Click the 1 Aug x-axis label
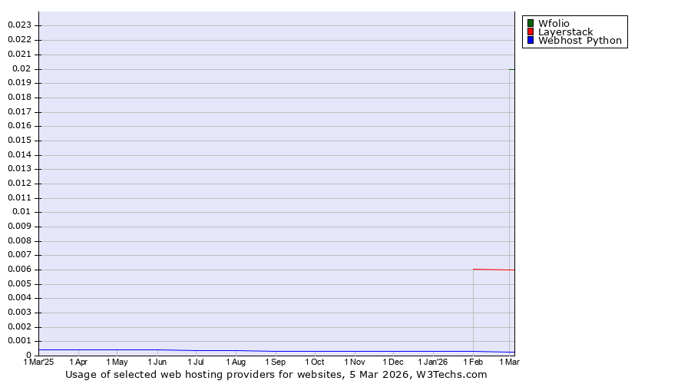 point(236,362)
